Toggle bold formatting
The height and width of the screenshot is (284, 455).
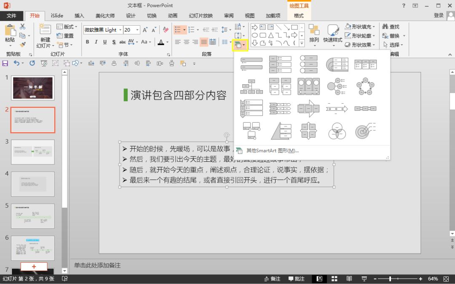[x=87, y=42]
